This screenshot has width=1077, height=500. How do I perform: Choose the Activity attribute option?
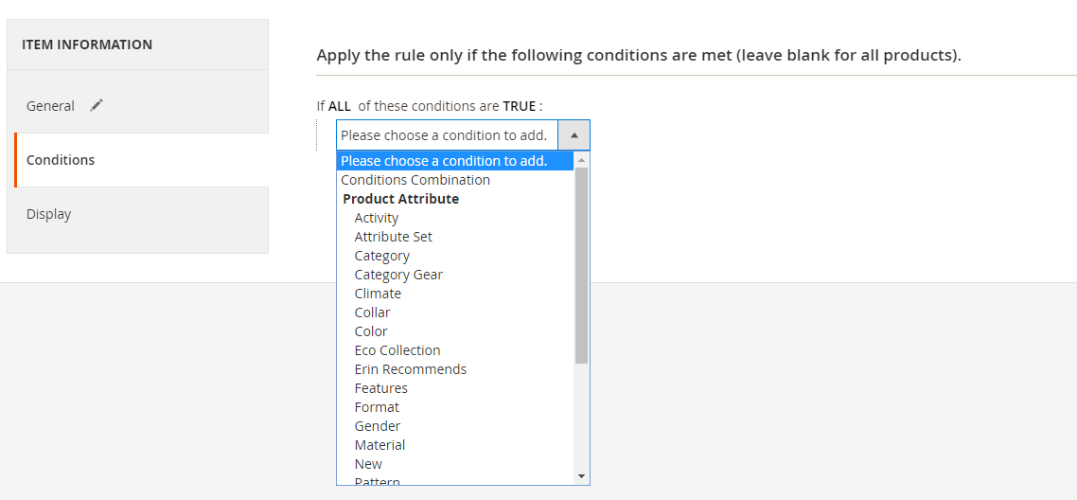coord(377,218)
